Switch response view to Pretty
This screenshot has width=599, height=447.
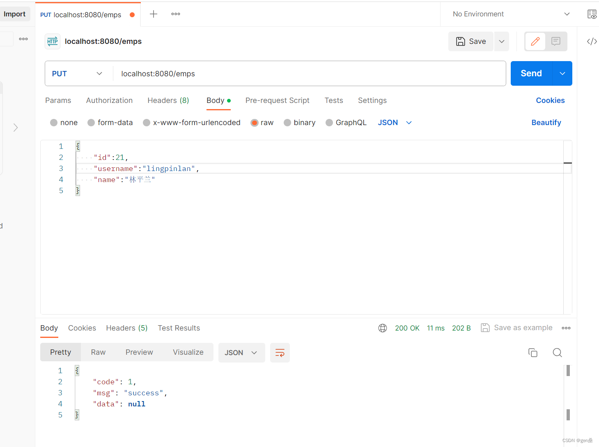60,352
